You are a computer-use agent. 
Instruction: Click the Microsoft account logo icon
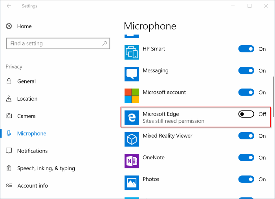coord(132,96)
